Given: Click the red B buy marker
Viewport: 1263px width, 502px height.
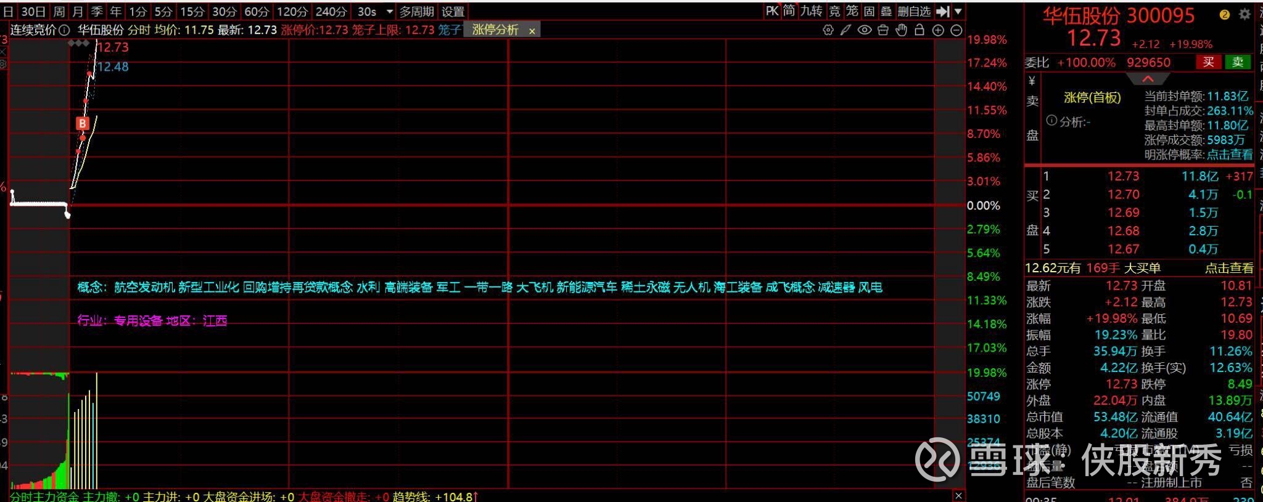Looking at the screenshot, I should pyautogui.click(x=83, y=123).
